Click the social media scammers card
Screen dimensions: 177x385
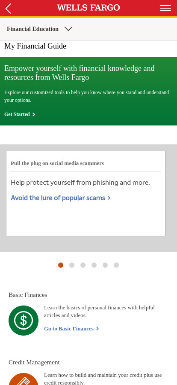(x=86, y=193)
